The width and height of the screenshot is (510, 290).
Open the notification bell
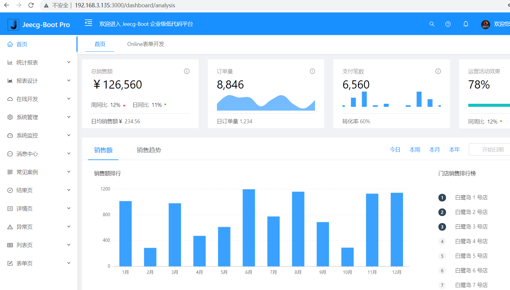pos(466,24)
